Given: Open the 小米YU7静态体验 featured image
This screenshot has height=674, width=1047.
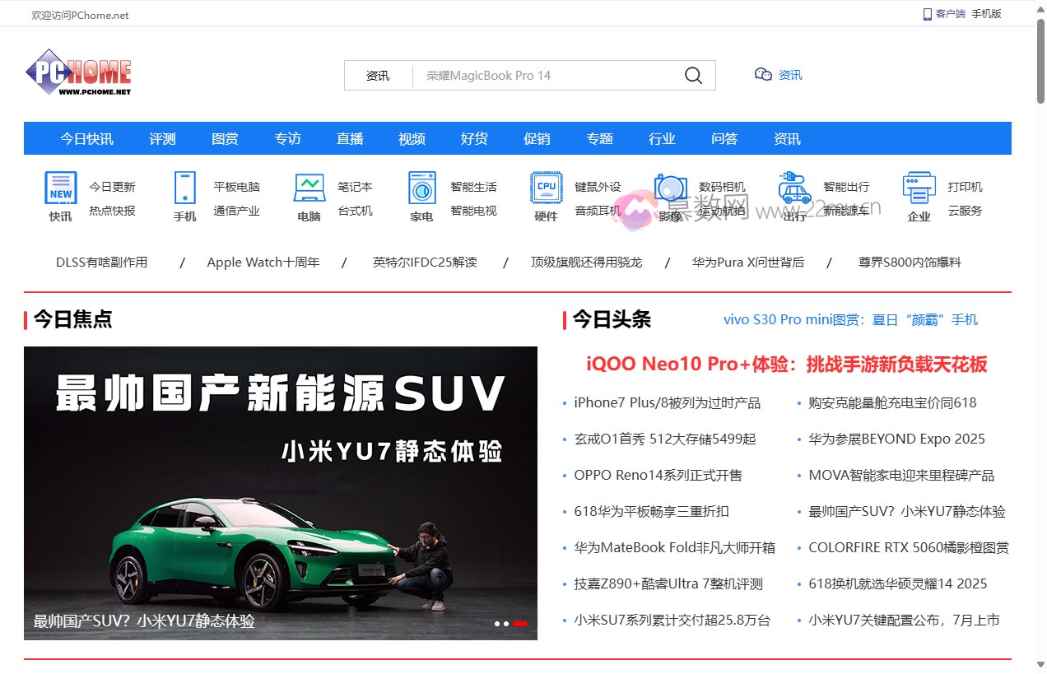Looking at the screenshot, I should point(281,492).
